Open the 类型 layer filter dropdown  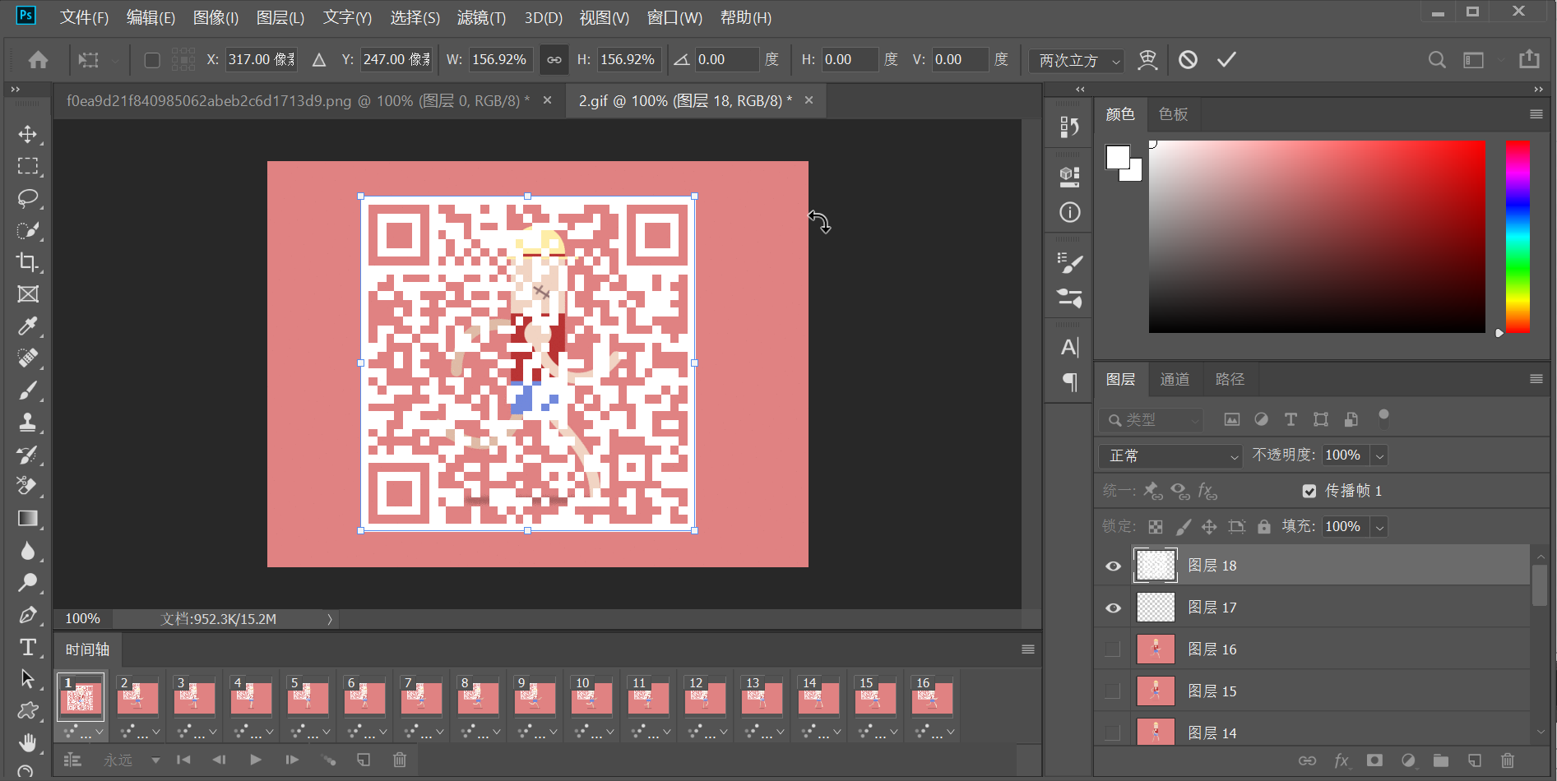tap(1151, 420)
